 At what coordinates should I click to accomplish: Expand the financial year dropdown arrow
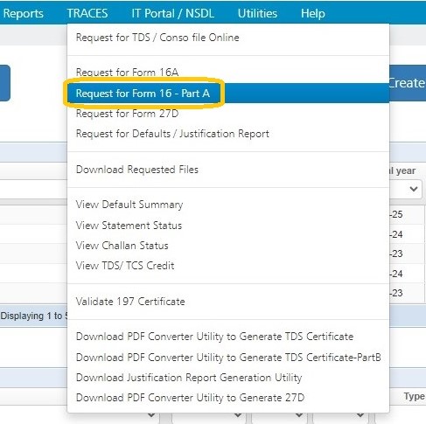[x=414, y=189]
